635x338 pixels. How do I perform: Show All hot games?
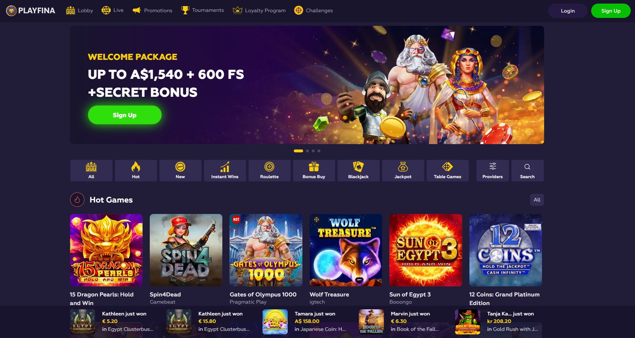point(537,200)
